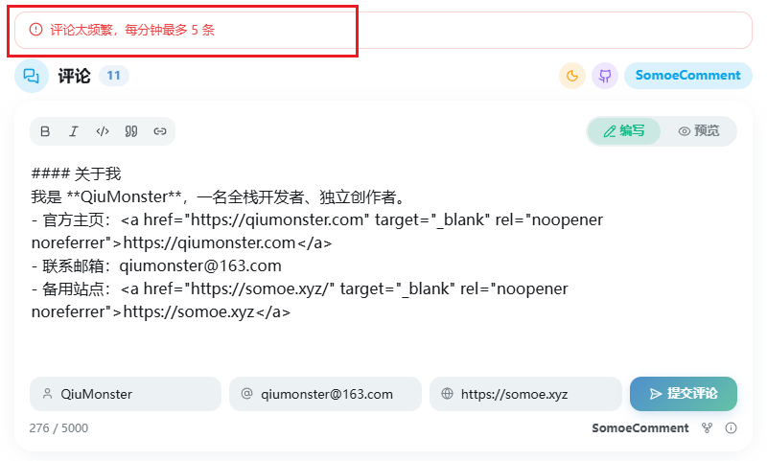
Task: Edit the email field qiumonster@163.com
Action: 325,394
